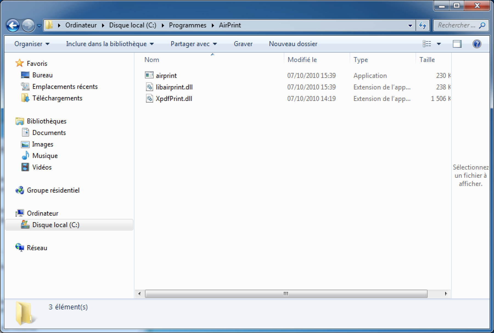Open the Partager avec menu
The width and height of the screenshot is (494, 333).
click(x=193, y=44)
